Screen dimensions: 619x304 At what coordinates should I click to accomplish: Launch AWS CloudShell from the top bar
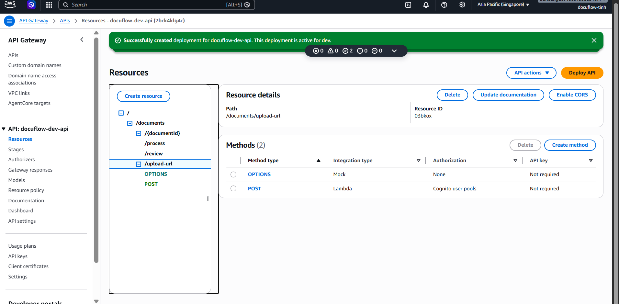click(408, 5)
